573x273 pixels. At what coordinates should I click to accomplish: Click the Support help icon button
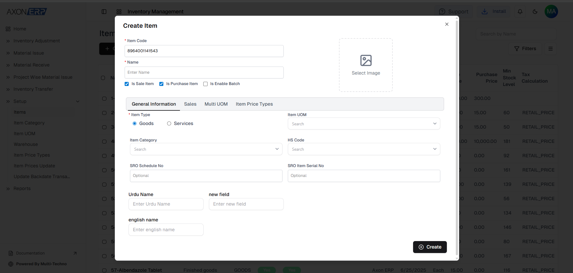453,12
